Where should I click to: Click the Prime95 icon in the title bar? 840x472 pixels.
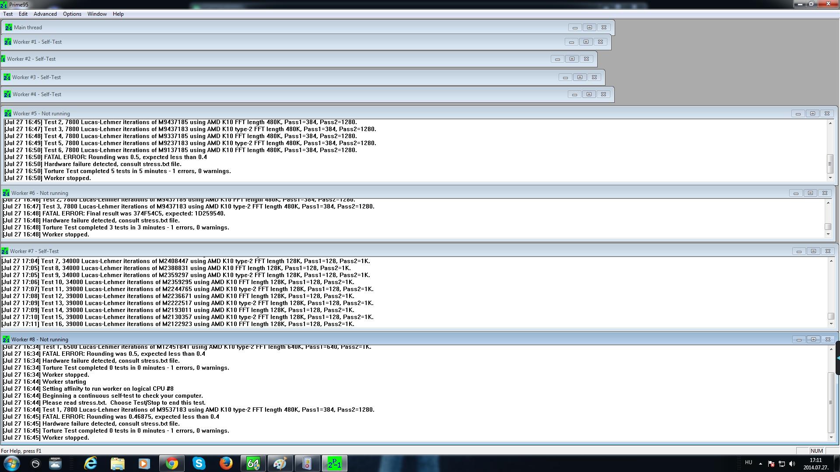pyautogui.click(x=3, y=4)
